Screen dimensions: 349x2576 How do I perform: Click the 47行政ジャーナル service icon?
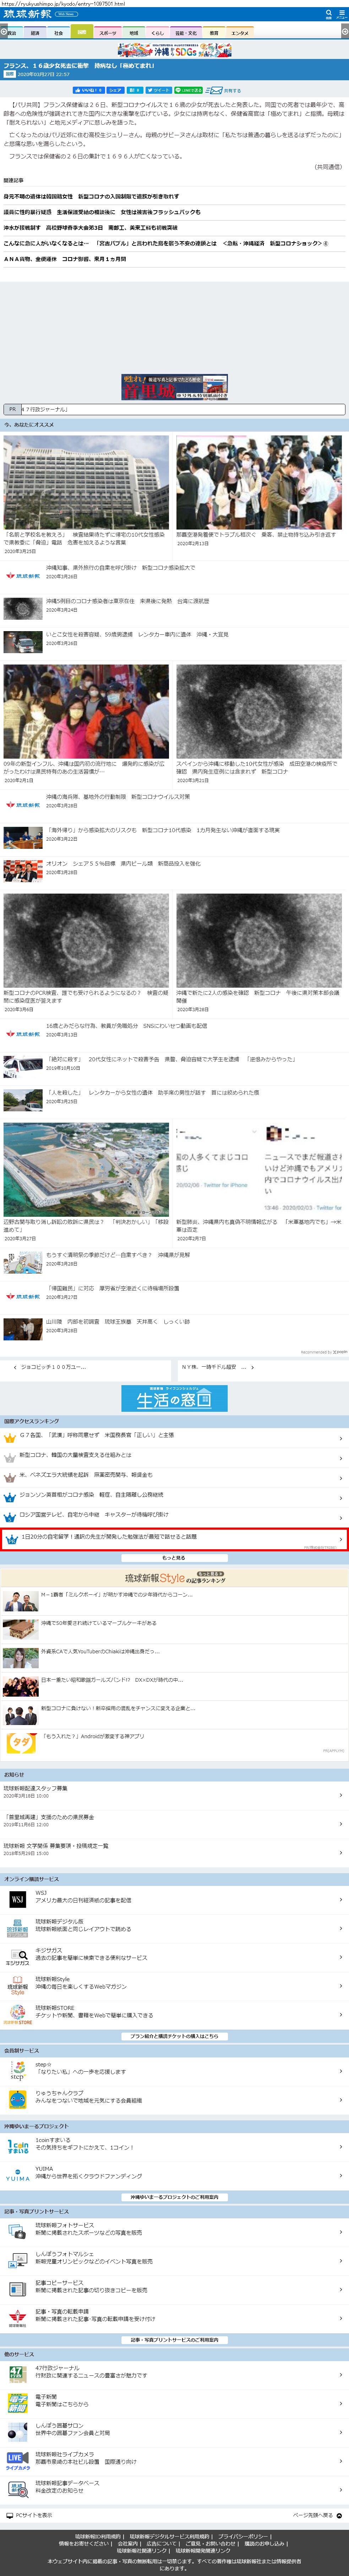17,2374
